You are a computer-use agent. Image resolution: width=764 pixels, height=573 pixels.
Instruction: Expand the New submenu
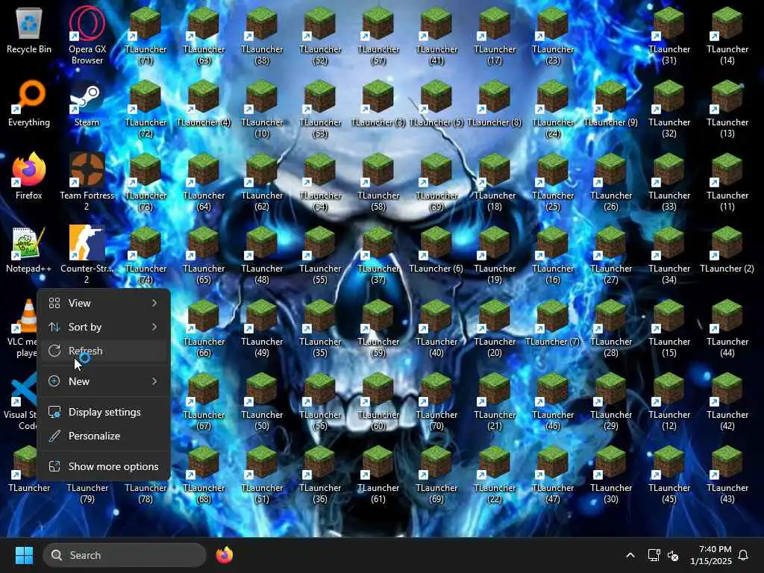[x=103, y=381]
